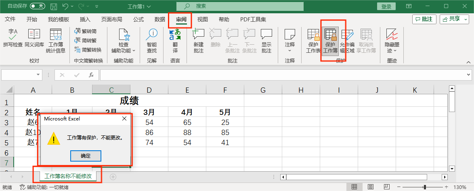Open Ribbon Display Options icon

coord(409,6)
